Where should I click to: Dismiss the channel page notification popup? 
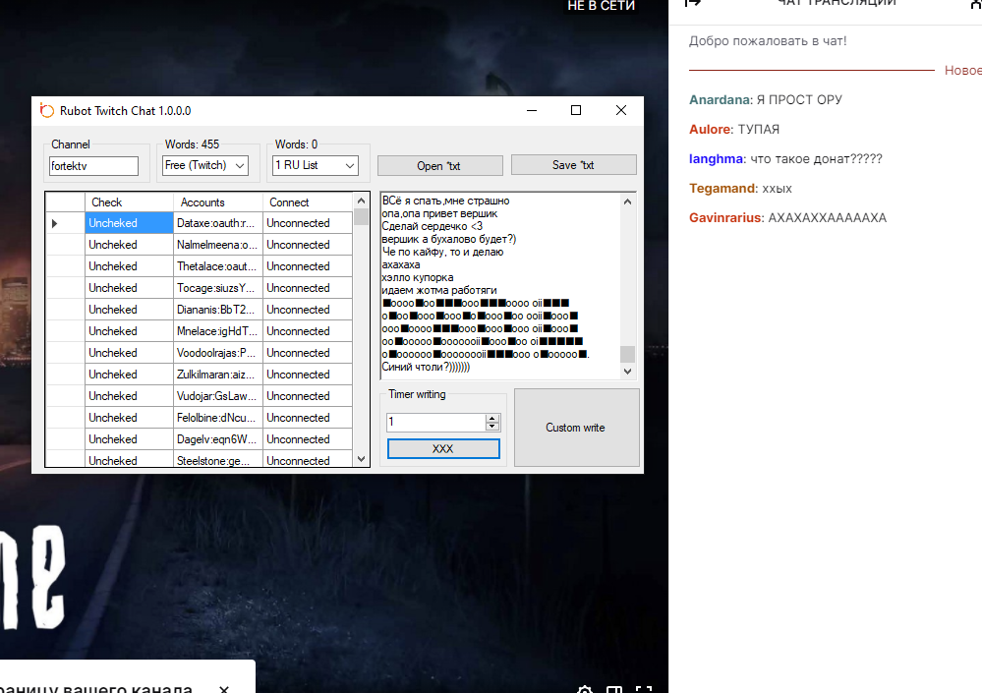224,690
